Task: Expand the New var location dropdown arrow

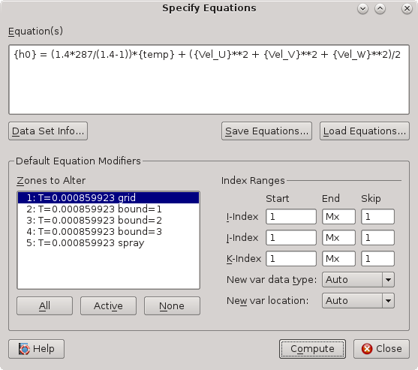Action: click(x=388, y=301)
